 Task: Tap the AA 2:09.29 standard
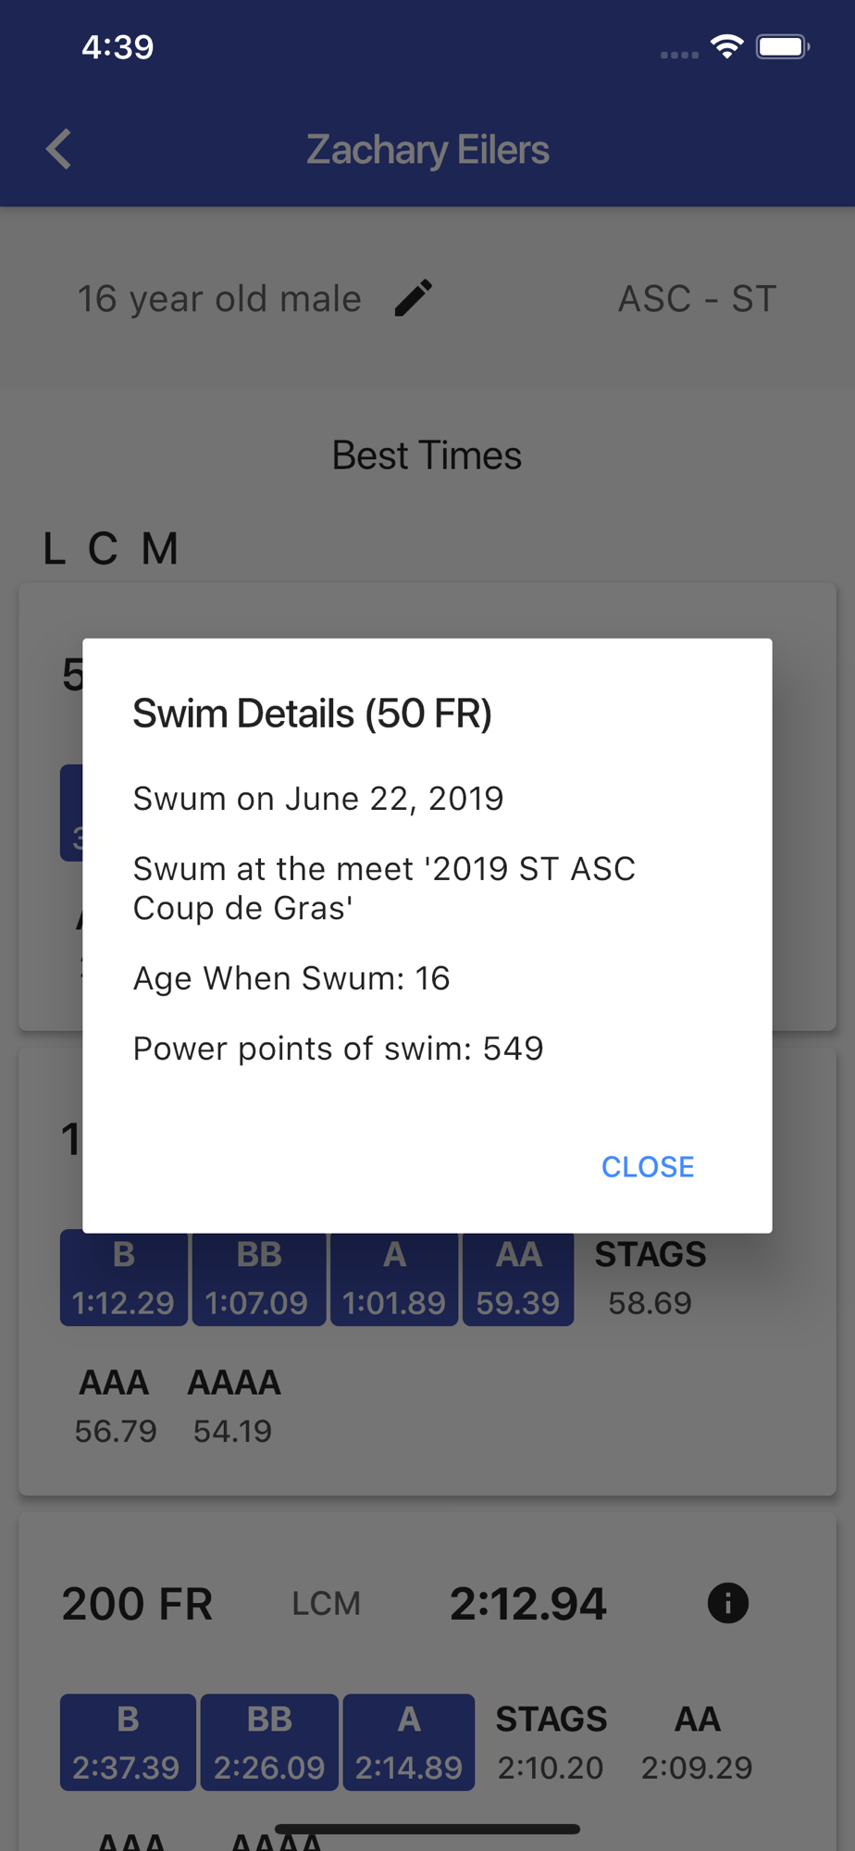(x=697, y=1743)
